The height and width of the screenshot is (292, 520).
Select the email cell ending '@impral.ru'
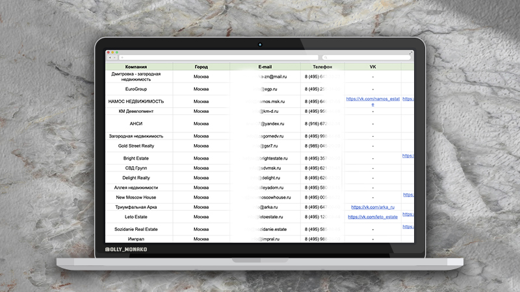tap(265, 239)
